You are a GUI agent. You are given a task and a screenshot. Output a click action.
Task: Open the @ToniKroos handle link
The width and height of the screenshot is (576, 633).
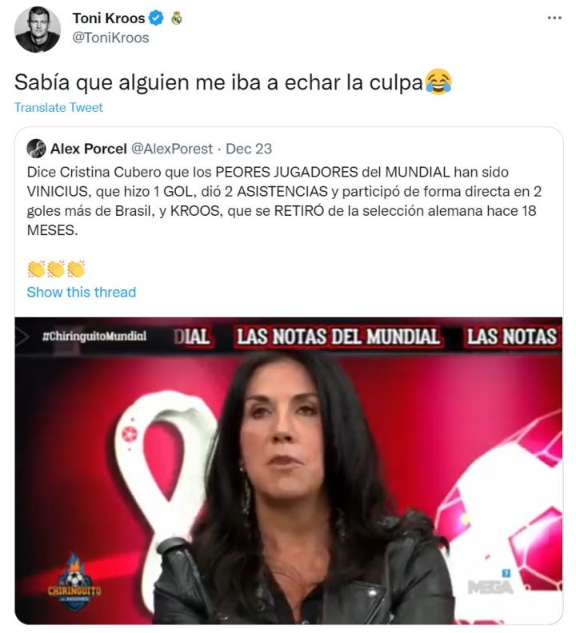click(110, 38)
